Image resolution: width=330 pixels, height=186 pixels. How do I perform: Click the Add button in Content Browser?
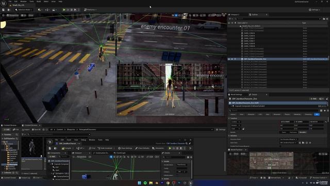(7, 130)
